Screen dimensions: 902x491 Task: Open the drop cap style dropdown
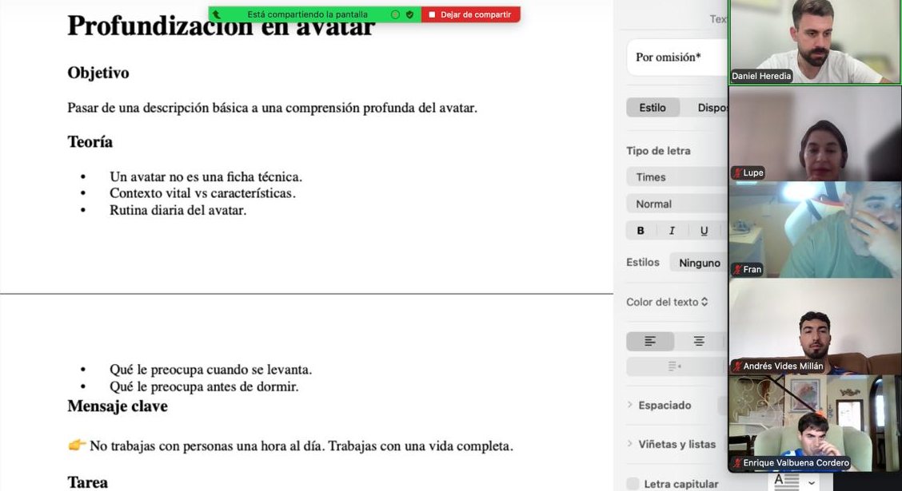pyautogui.click(x=794, y=482)
